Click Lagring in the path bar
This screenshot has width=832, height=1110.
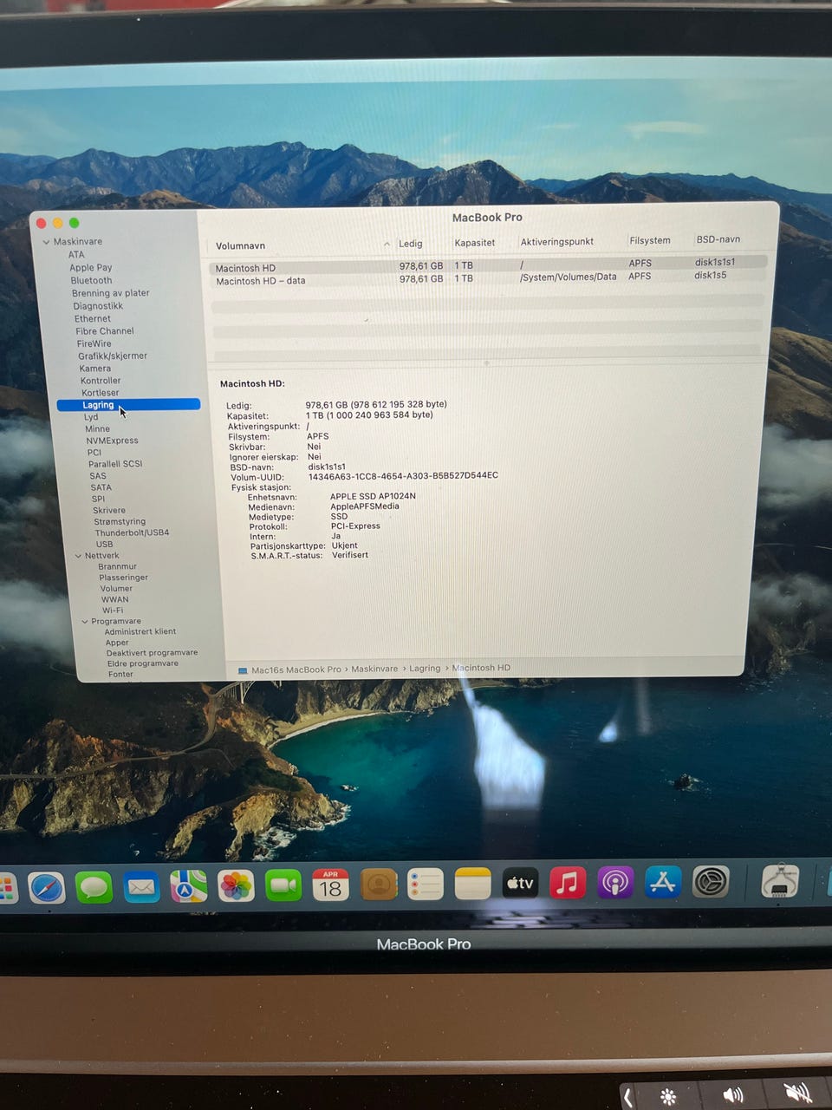(425, 669)
